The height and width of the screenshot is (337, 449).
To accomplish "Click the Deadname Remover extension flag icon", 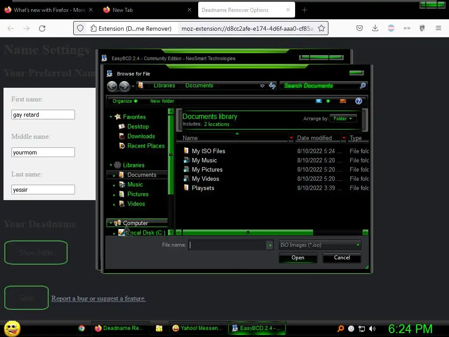I will click(391, 28).
